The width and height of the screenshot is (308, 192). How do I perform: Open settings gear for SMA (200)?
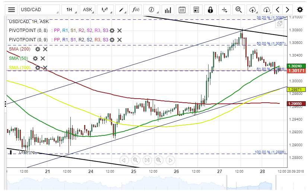[x=38, y=49]
